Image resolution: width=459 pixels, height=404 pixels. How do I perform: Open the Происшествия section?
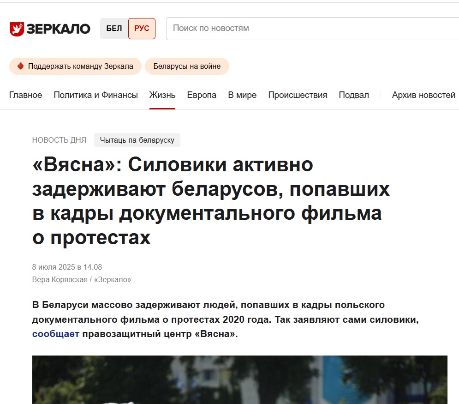tap(298, 95)
